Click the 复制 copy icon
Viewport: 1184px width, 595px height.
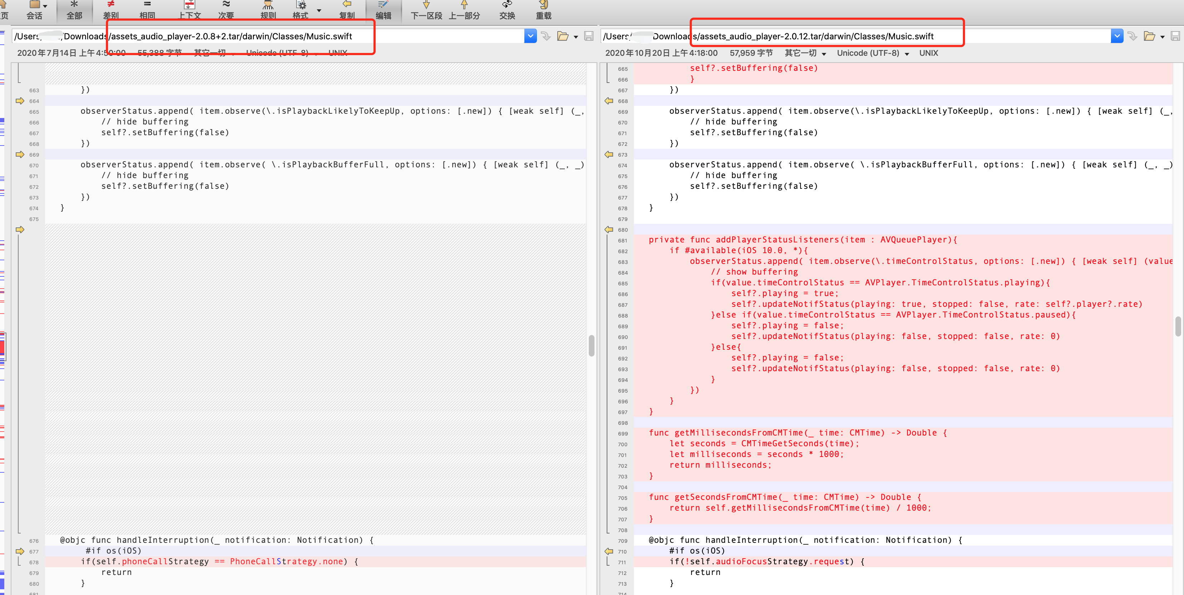[x=347, y=9]
